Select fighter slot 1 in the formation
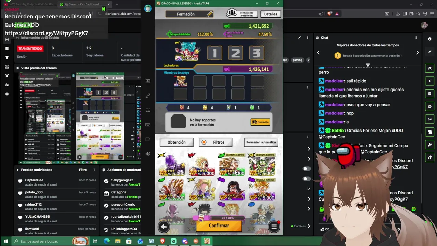Image resolution: width=437 pixels, height=246 pixels. (x=215, y=53)
